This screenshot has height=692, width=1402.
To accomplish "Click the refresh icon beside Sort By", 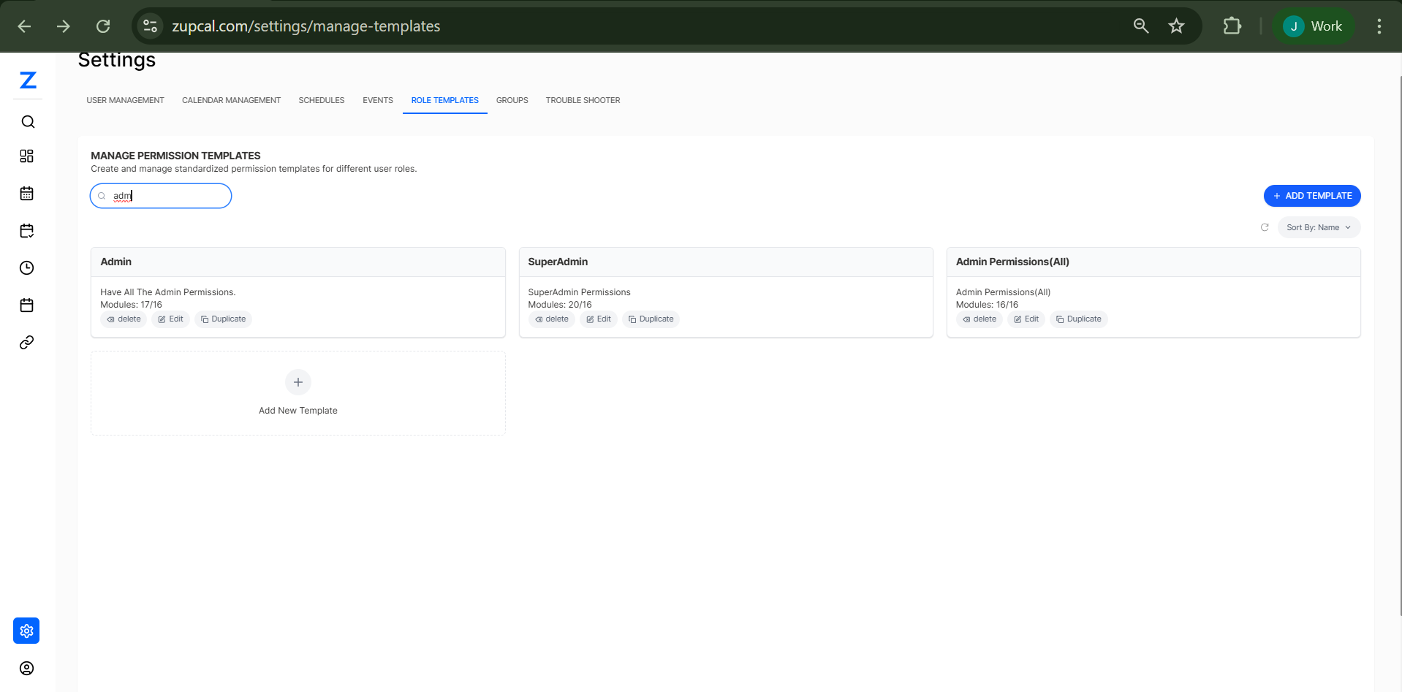I will pos(1265,227).
